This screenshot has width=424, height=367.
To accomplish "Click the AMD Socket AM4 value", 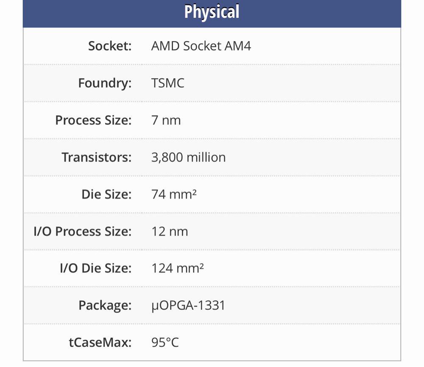I will coord(201,46).
